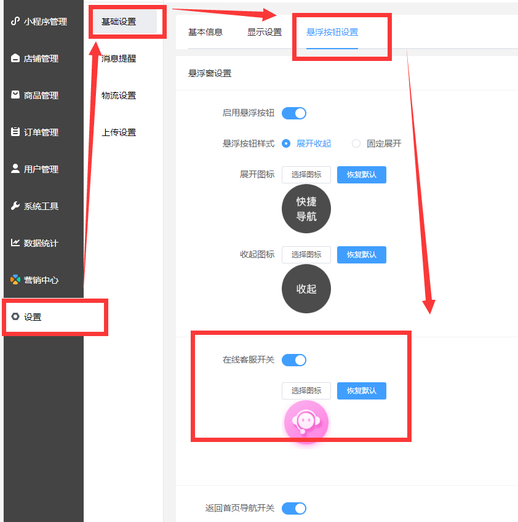The width and height of the screenshot is (518, 522).
Task: Open 上传设置 in the submenu
Action: (x=119, y=132)
